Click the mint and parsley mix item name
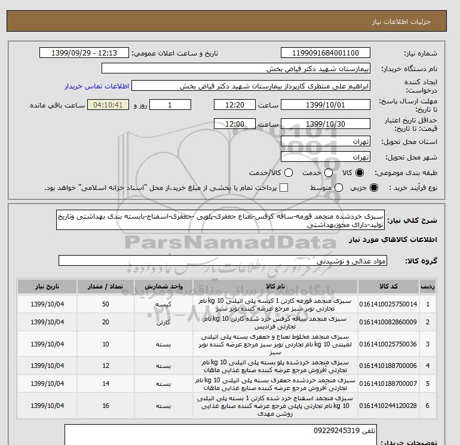Screen dimensions: 460x445 (x=275, y=344)
